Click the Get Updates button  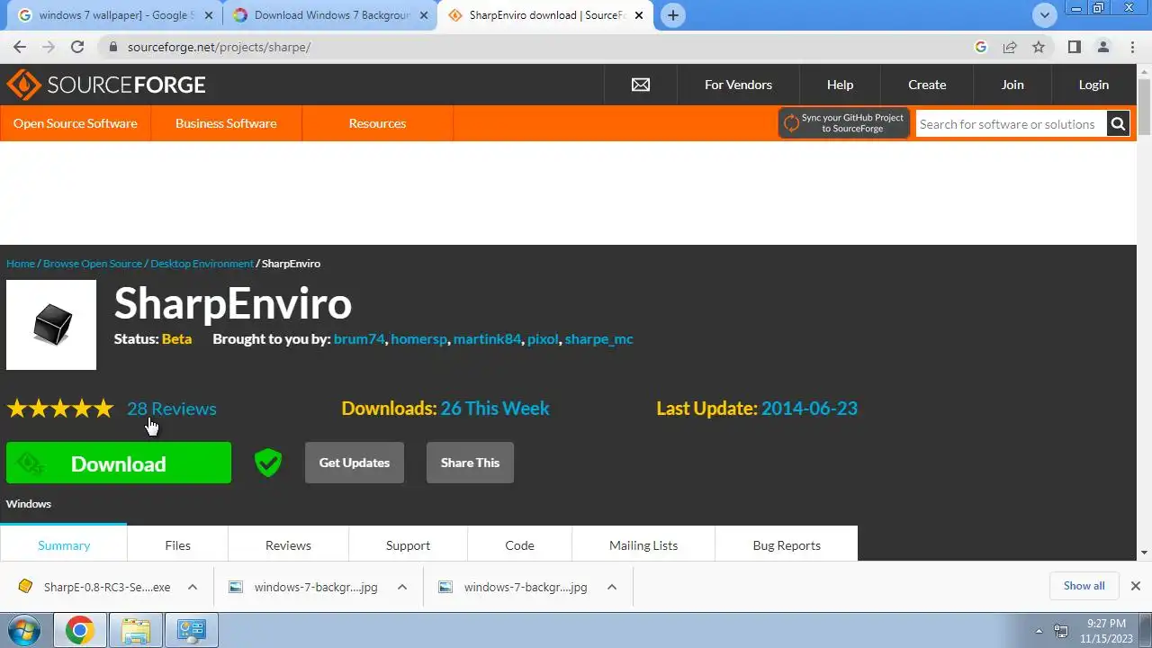click(355, 463)
